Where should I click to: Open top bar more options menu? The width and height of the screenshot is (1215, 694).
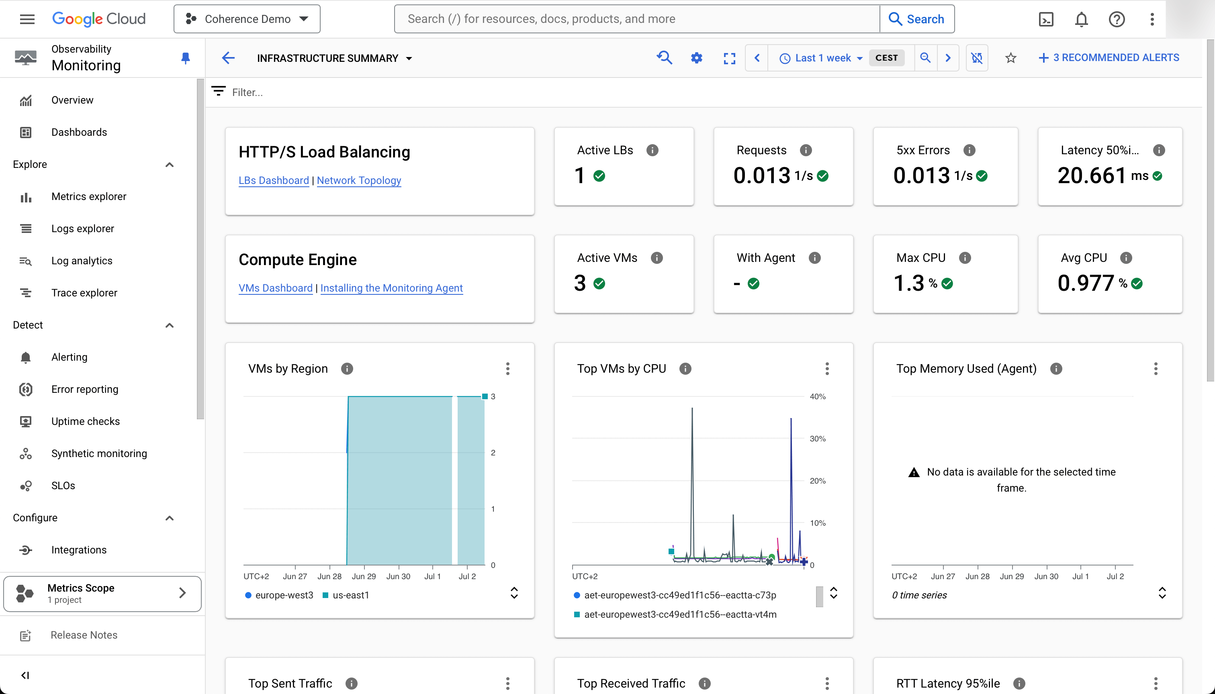tap(1152, 19)
